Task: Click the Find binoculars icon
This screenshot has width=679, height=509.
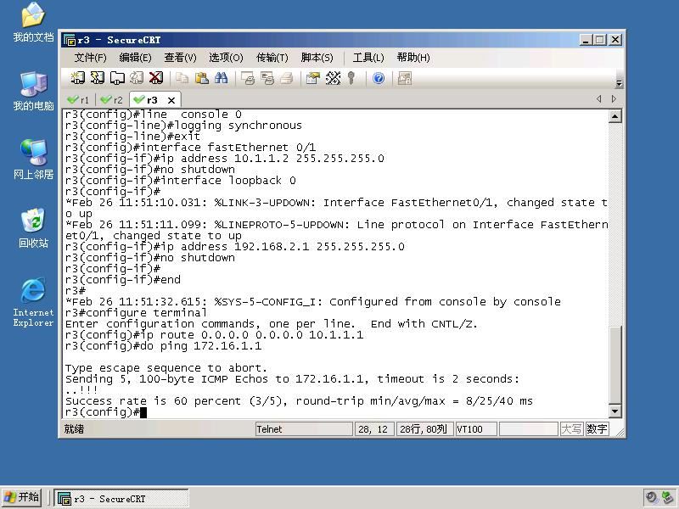Action: pos(221,78)
